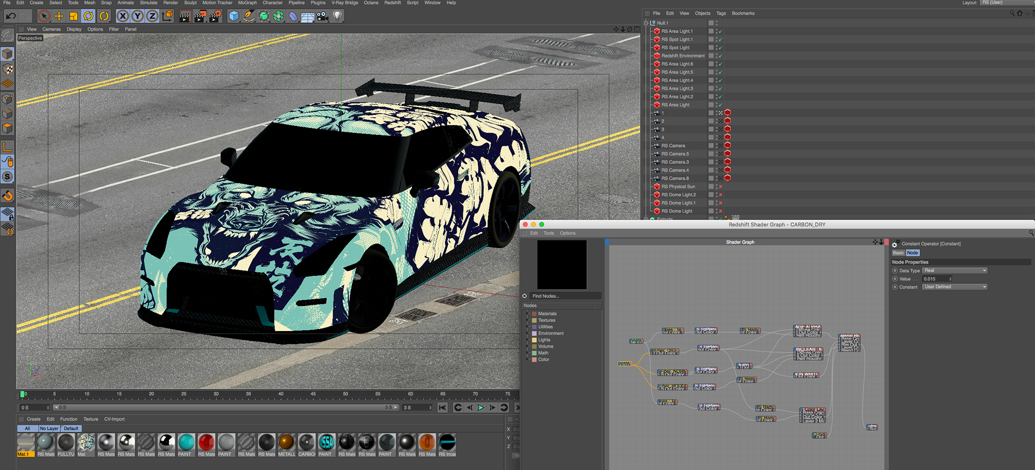Open the MoGraph menu
Viewport: 1035px width, 470px height.
coord(247,3)
